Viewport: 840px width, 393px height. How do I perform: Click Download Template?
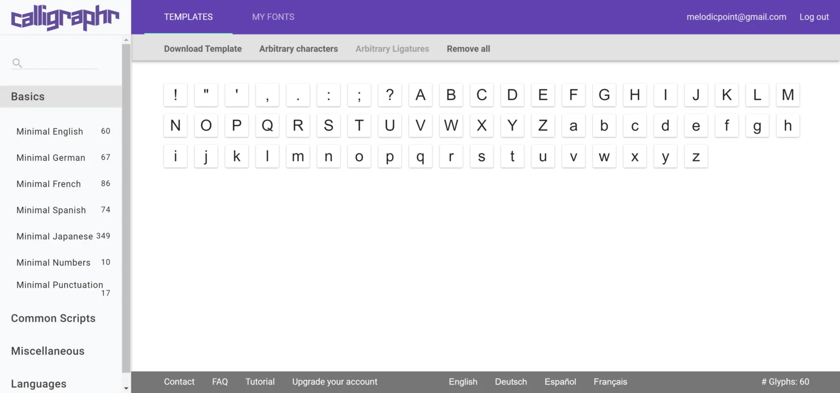click(x=203, y=48)
